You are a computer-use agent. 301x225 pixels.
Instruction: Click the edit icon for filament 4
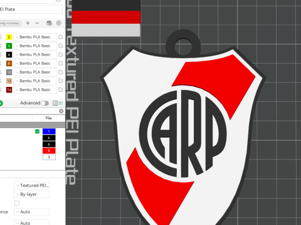pyautogui.click(x=61, y=46)
